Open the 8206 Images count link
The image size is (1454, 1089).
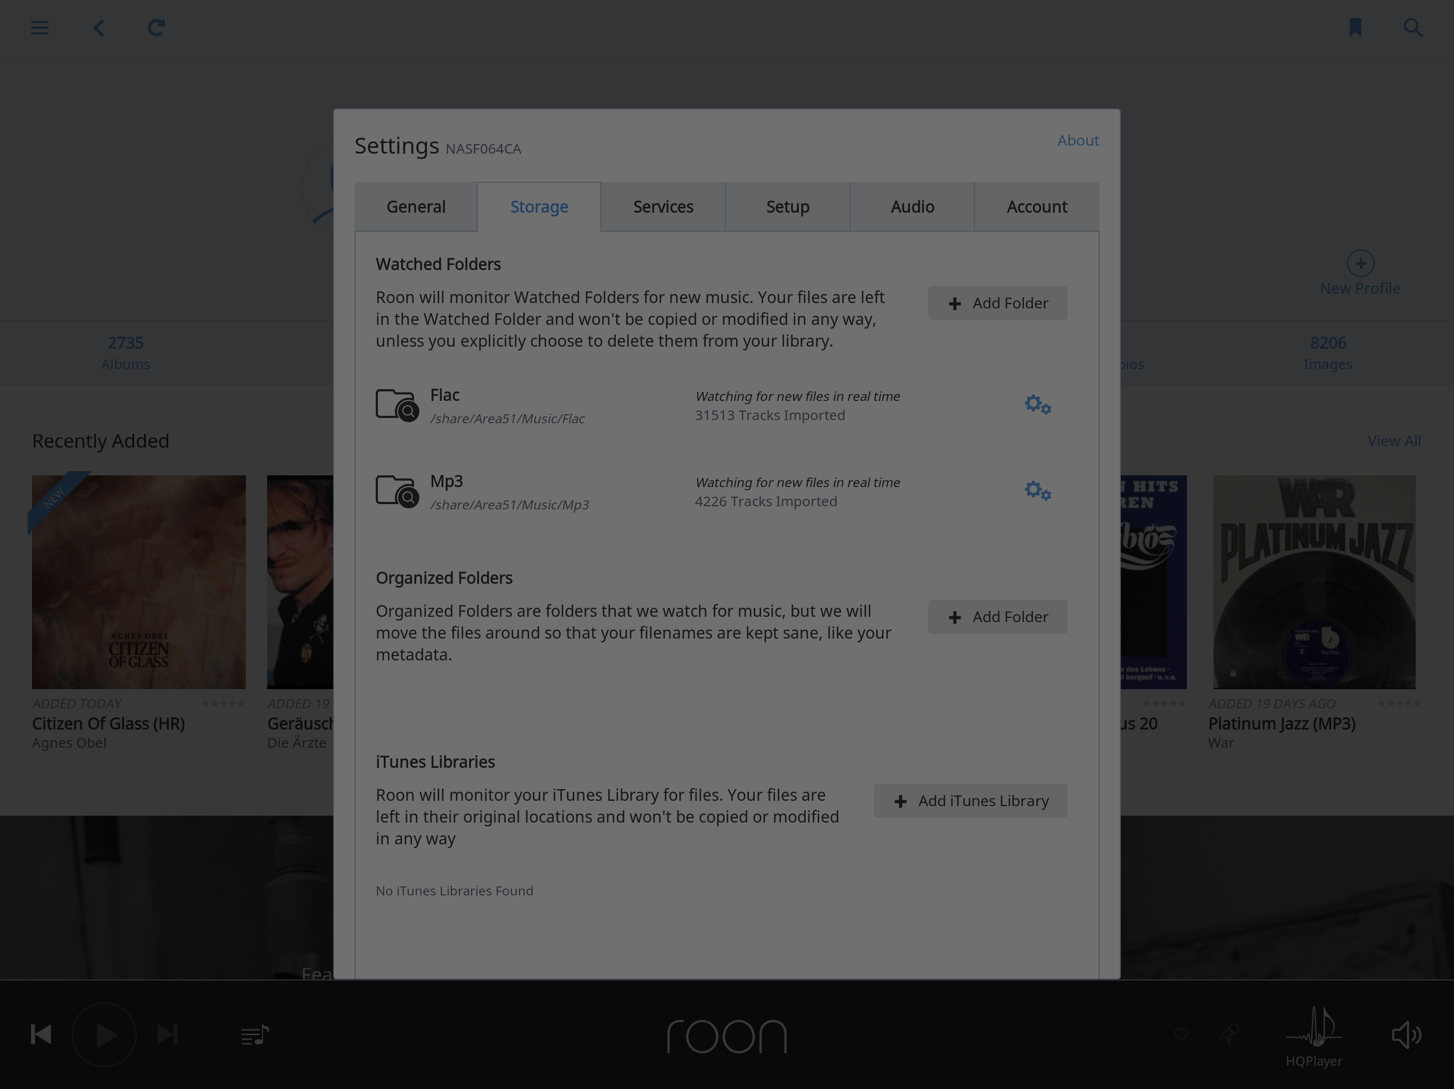click(x=1328, y=353)
